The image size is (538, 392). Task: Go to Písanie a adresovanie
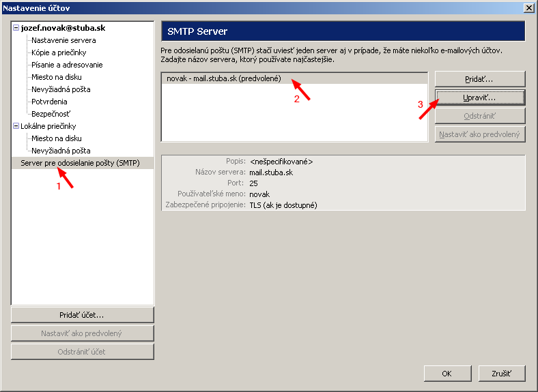pos(67,65)
